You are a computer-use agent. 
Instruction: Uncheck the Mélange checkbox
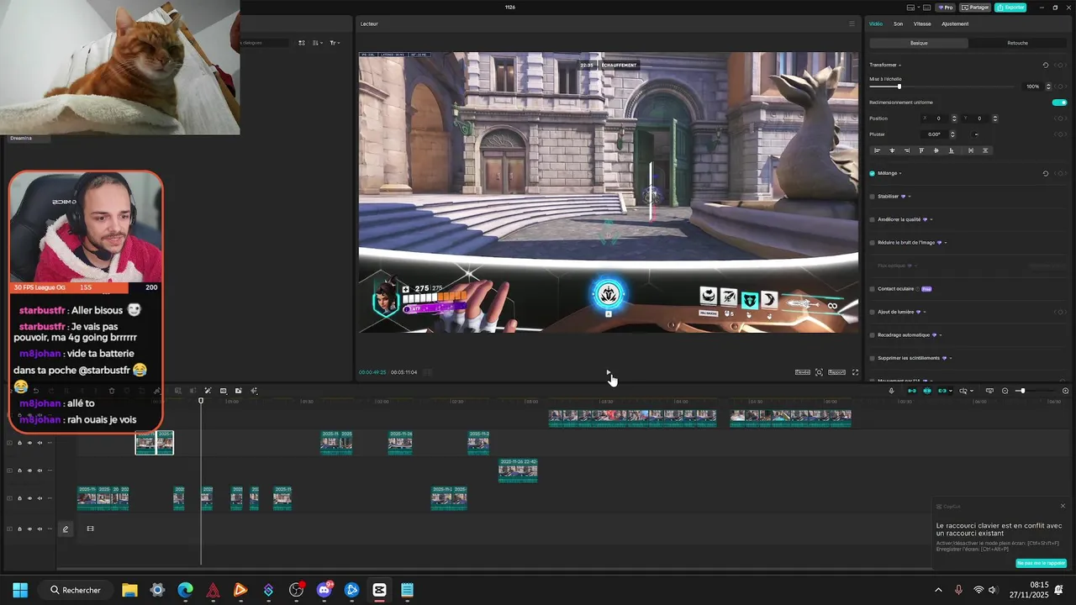tap(872, 173)
